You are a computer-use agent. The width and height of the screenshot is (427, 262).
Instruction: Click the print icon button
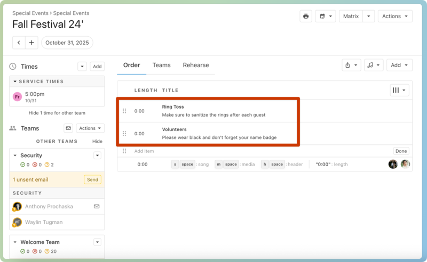pyautogui.click(x=306, y=17)
